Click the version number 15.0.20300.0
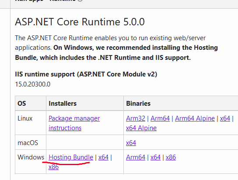The width and height of the screenshot is (238, 180). coord(33,84)
